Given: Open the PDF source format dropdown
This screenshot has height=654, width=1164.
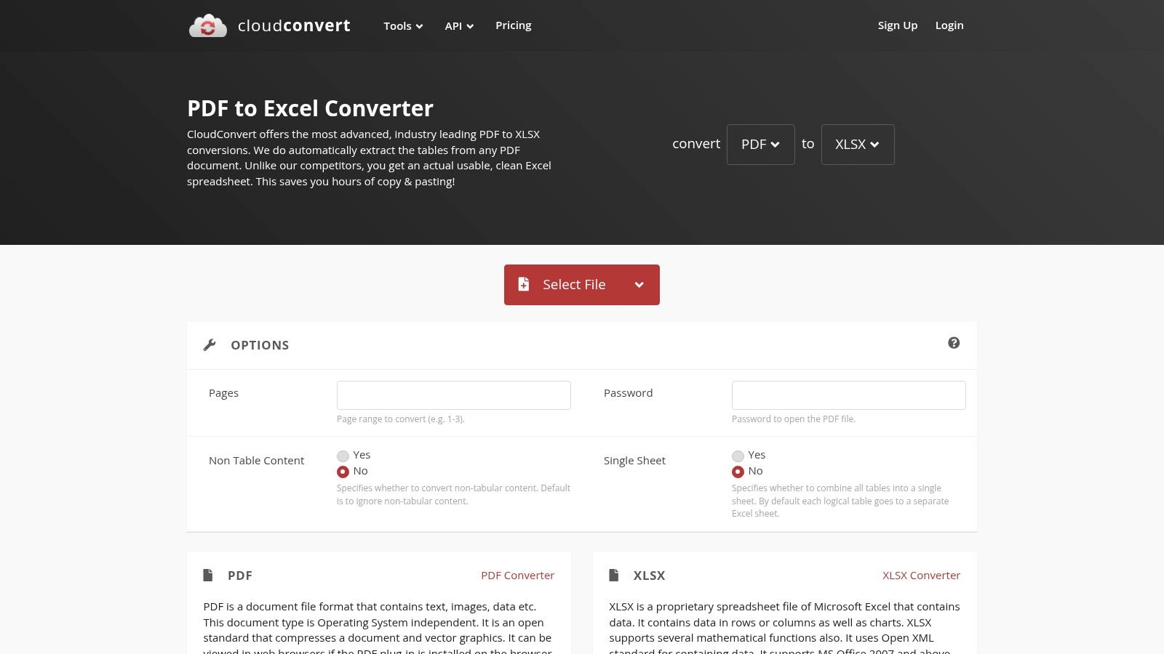Looking at the screenshot, I should [x=760, y=145].
